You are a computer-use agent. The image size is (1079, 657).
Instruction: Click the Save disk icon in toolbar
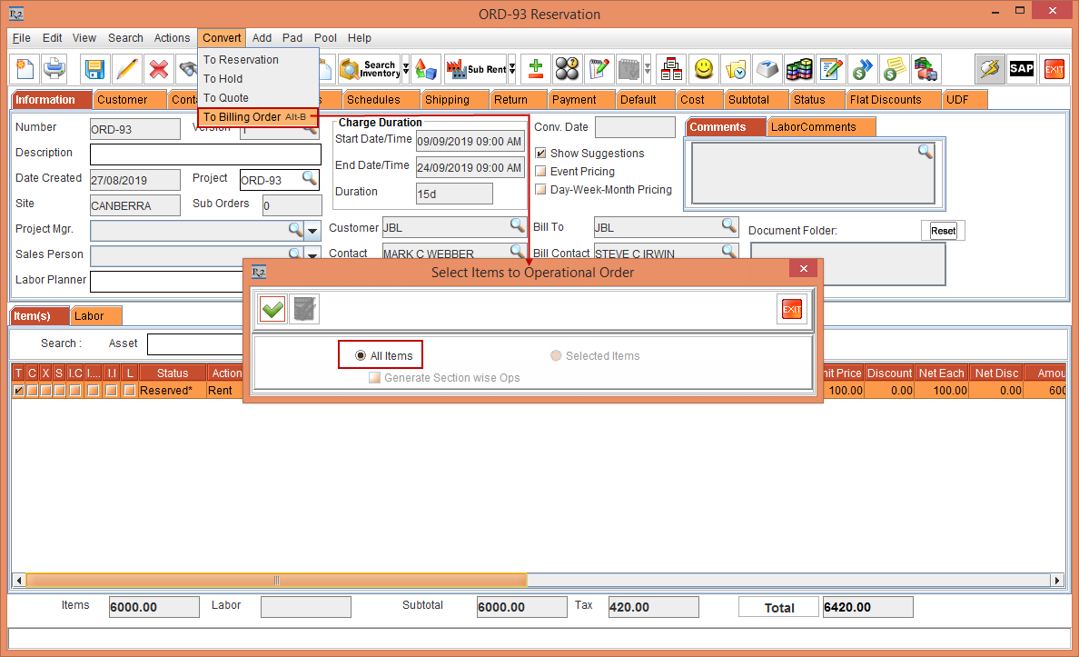pos(94,69)
